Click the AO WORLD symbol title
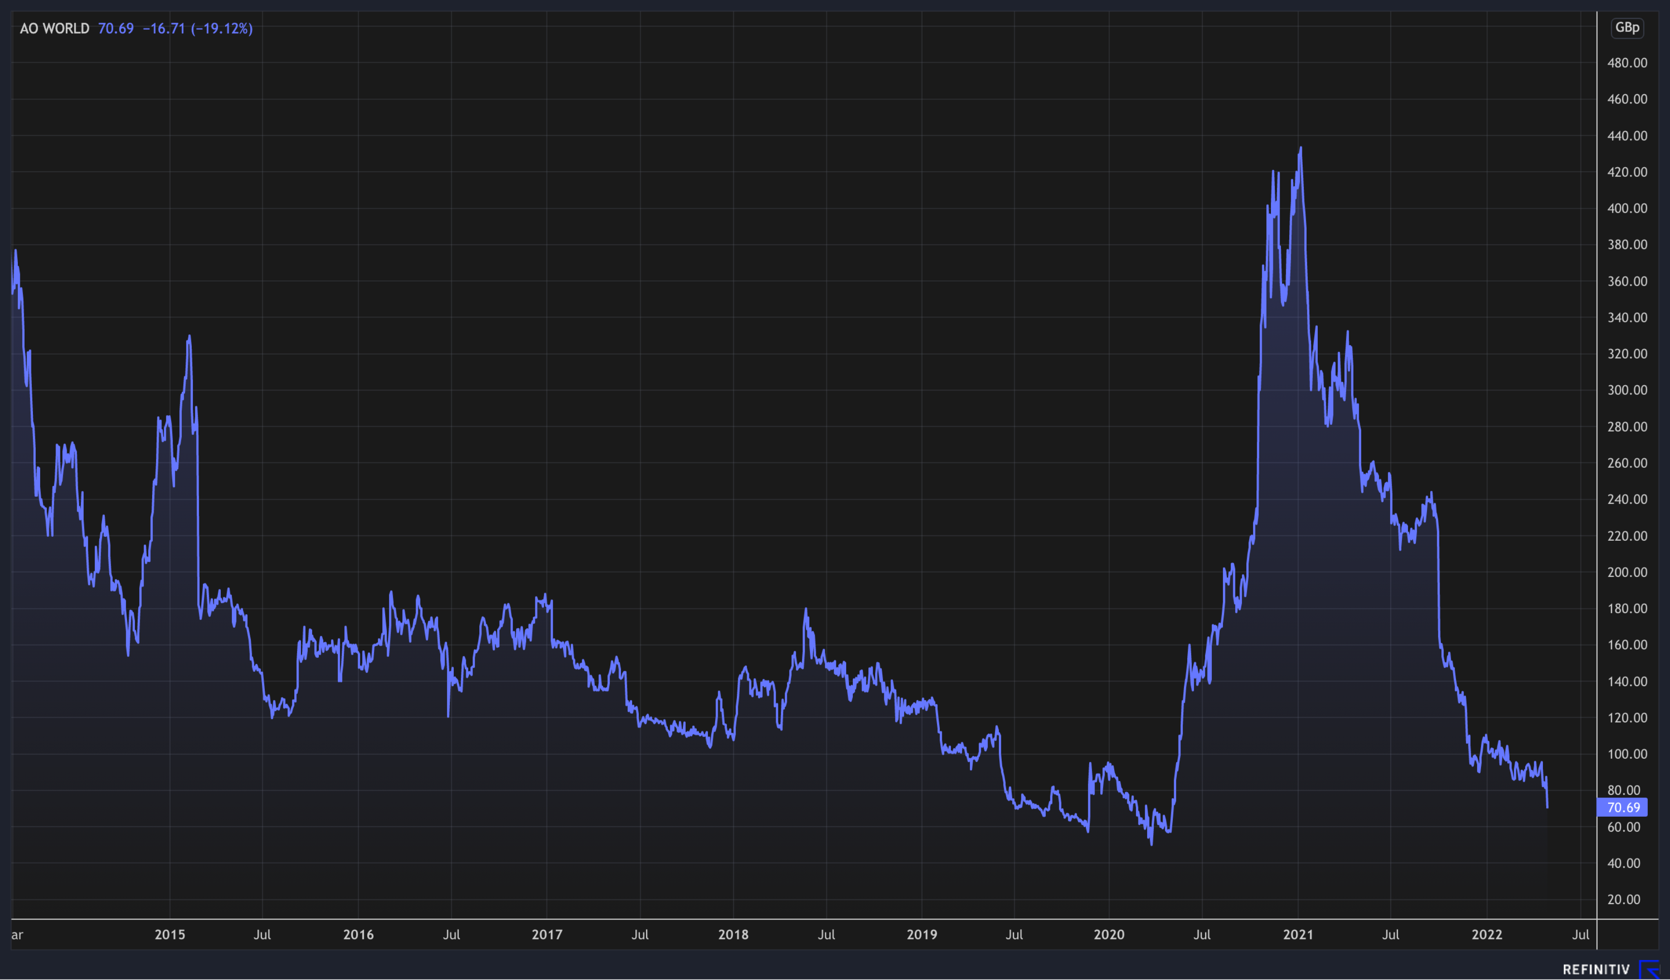This screenshot has width=1670, height=980. tap(54, 29)
